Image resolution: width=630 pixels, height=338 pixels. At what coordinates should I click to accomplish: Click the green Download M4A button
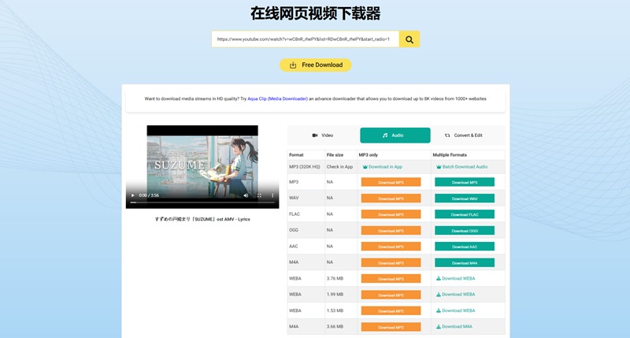coord(465,262)
